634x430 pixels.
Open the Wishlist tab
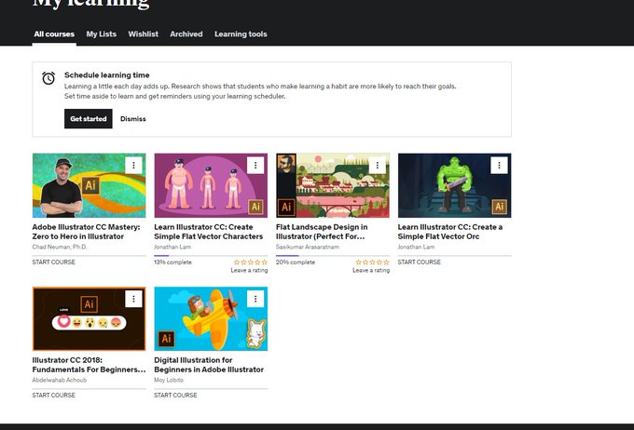pyautogui.click(x=144, y=34)
